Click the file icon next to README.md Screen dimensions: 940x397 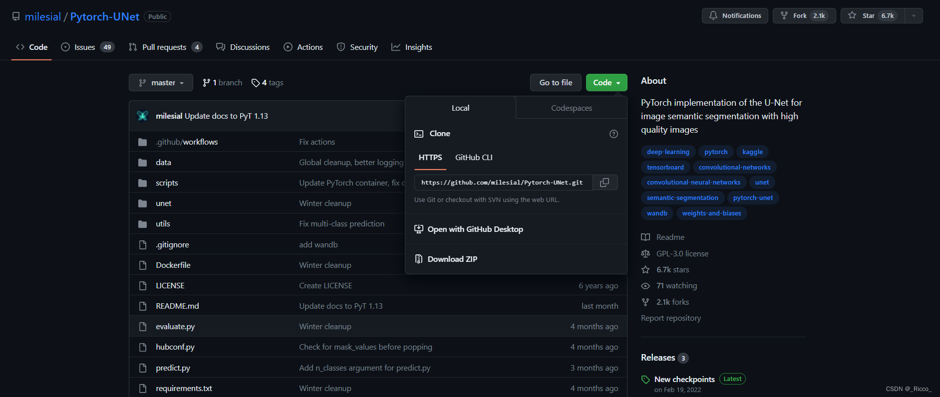[x=143, y=306]
